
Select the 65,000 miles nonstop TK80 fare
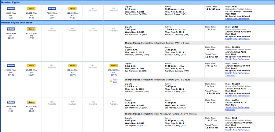point(31,9)
